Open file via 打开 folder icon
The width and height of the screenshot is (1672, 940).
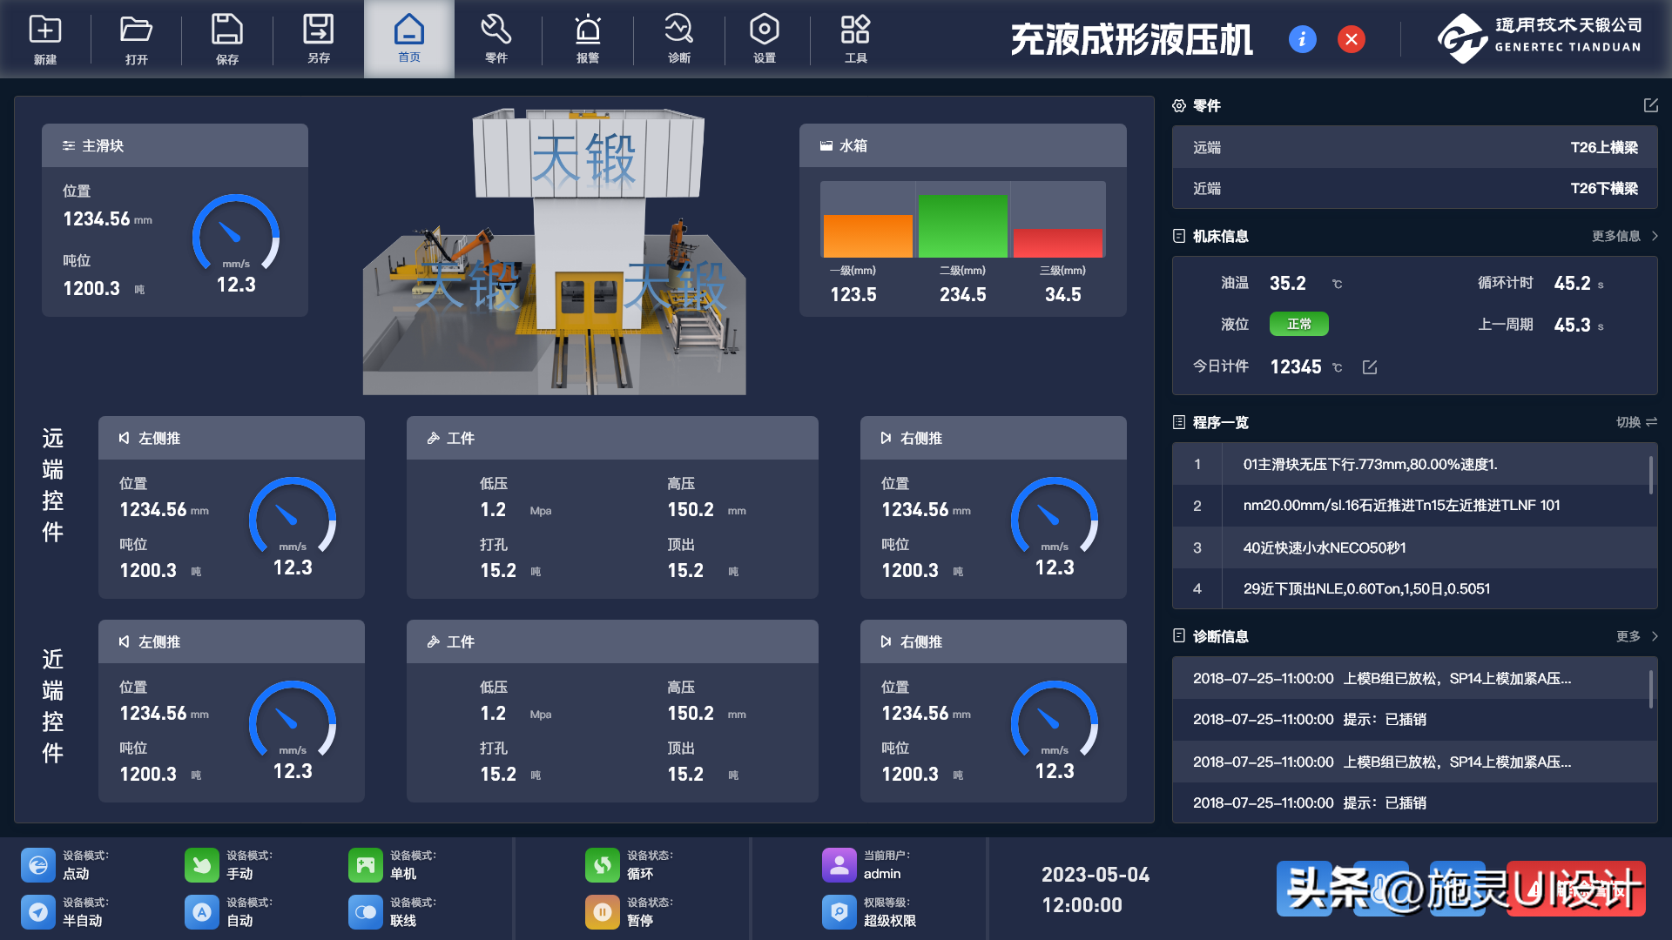click(136, 30)
